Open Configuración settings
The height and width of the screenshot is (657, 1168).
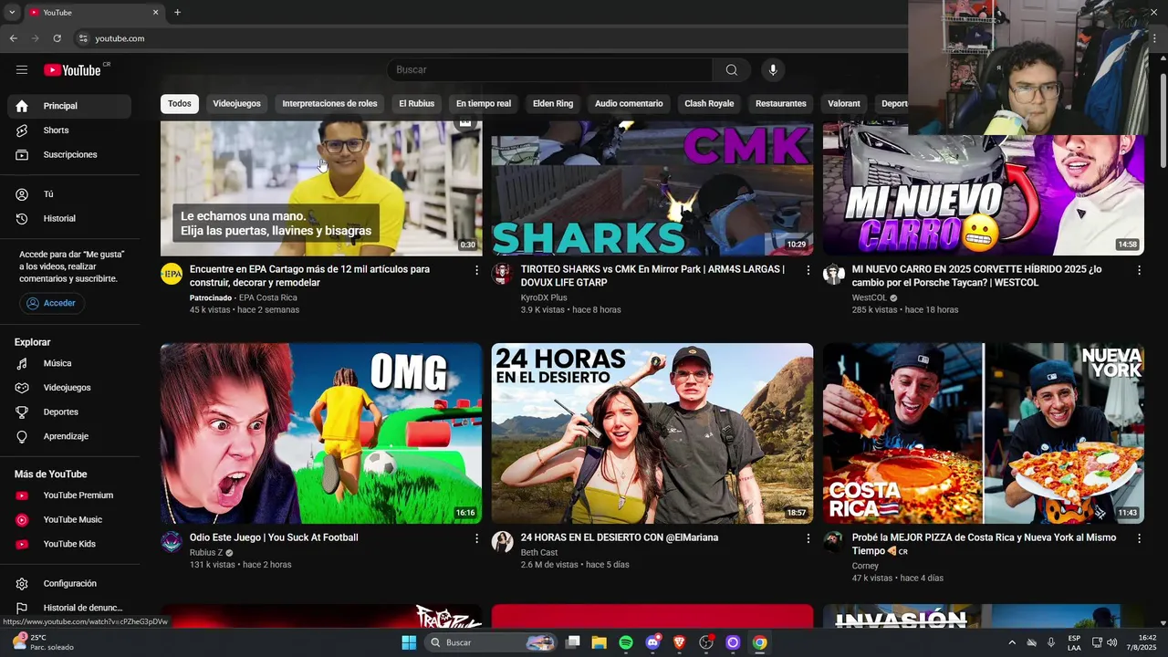(x=69, y=584)
